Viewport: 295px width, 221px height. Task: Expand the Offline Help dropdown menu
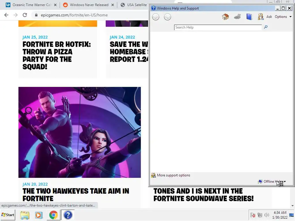click(285, 182)
